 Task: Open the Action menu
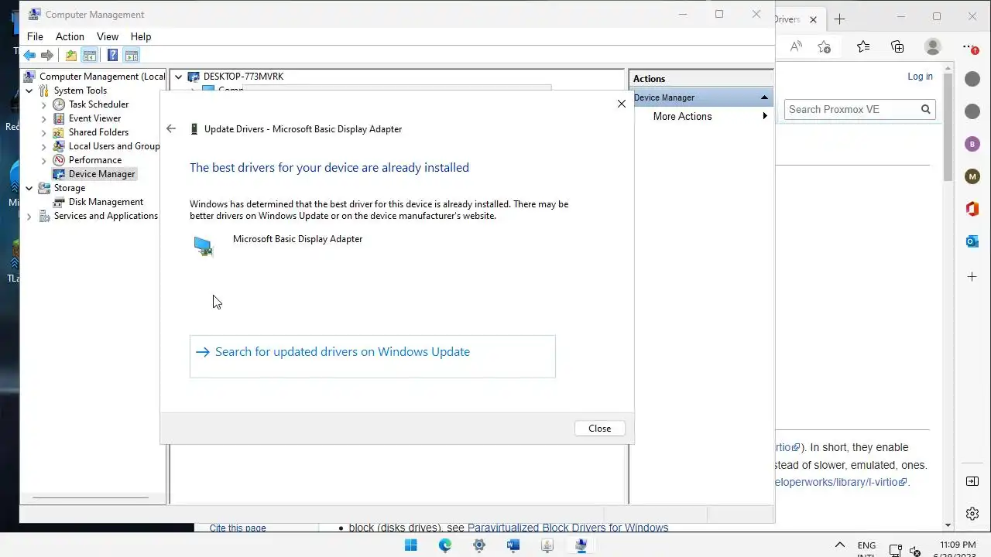click(70, 36)
